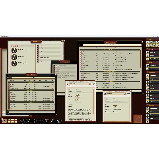Open the Chain Mail armor link icon
The width and height of the screenshot is (159, 159).
click(9, 106)
